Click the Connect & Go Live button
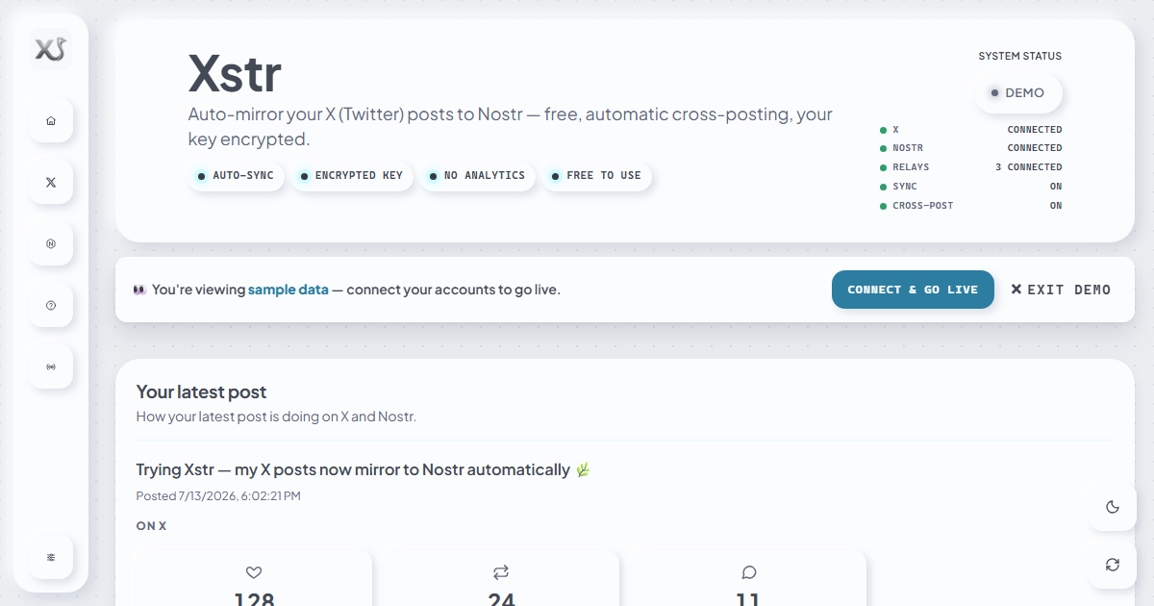 click(913, 290)
